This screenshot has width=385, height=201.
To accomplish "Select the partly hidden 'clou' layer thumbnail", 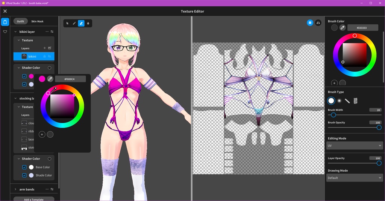I will click(x=24, y=123).
